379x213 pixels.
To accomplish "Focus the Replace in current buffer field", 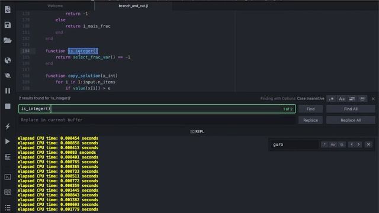I will tap(157, 120).
